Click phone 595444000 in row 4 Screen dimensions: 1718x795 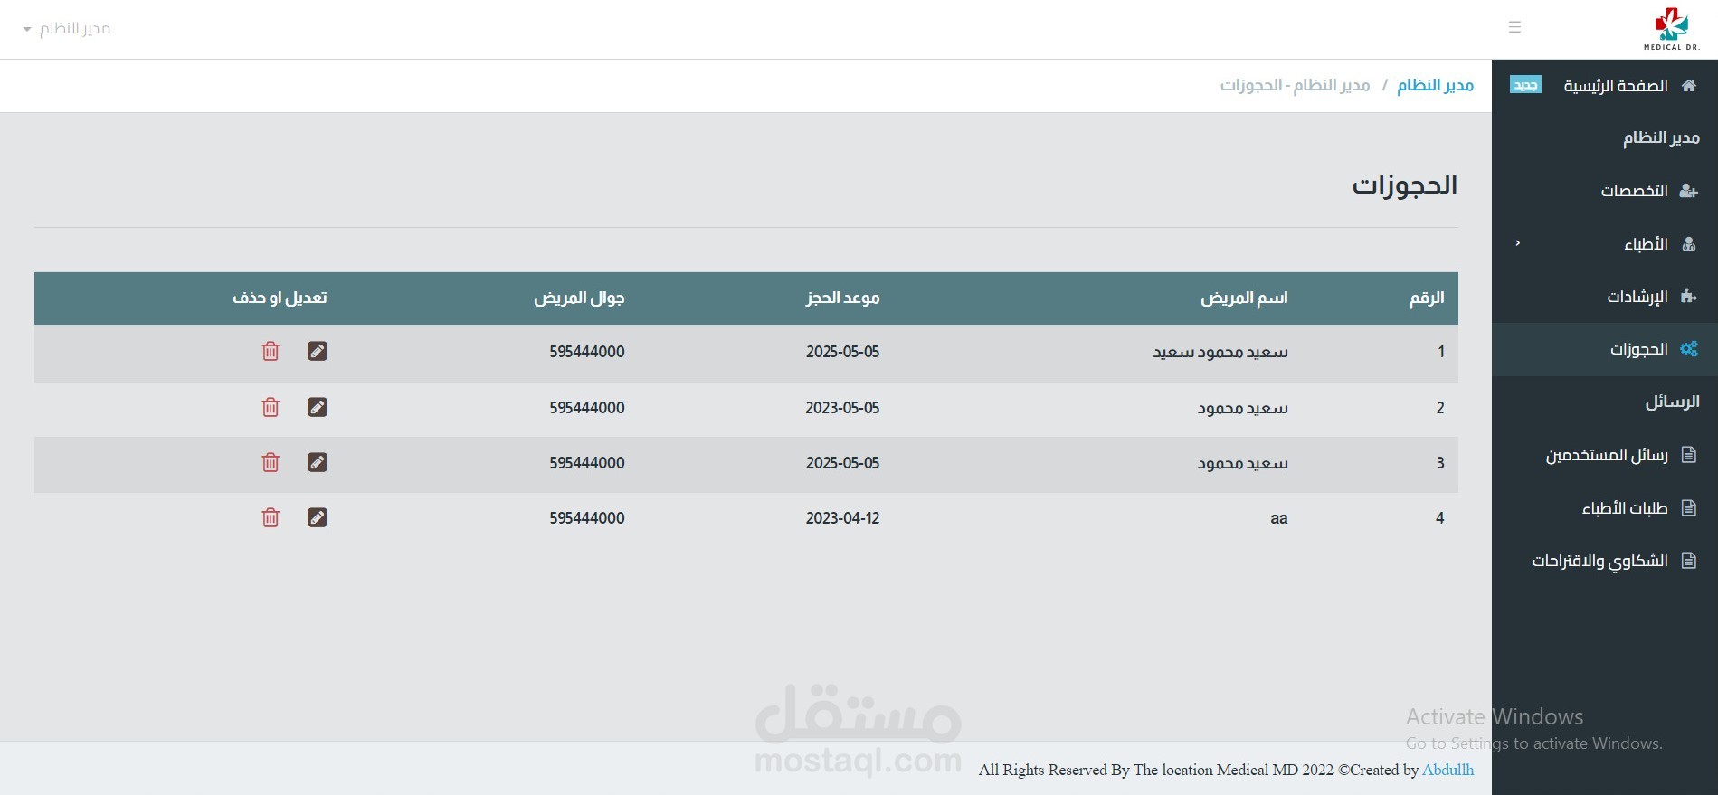(587, 518)
